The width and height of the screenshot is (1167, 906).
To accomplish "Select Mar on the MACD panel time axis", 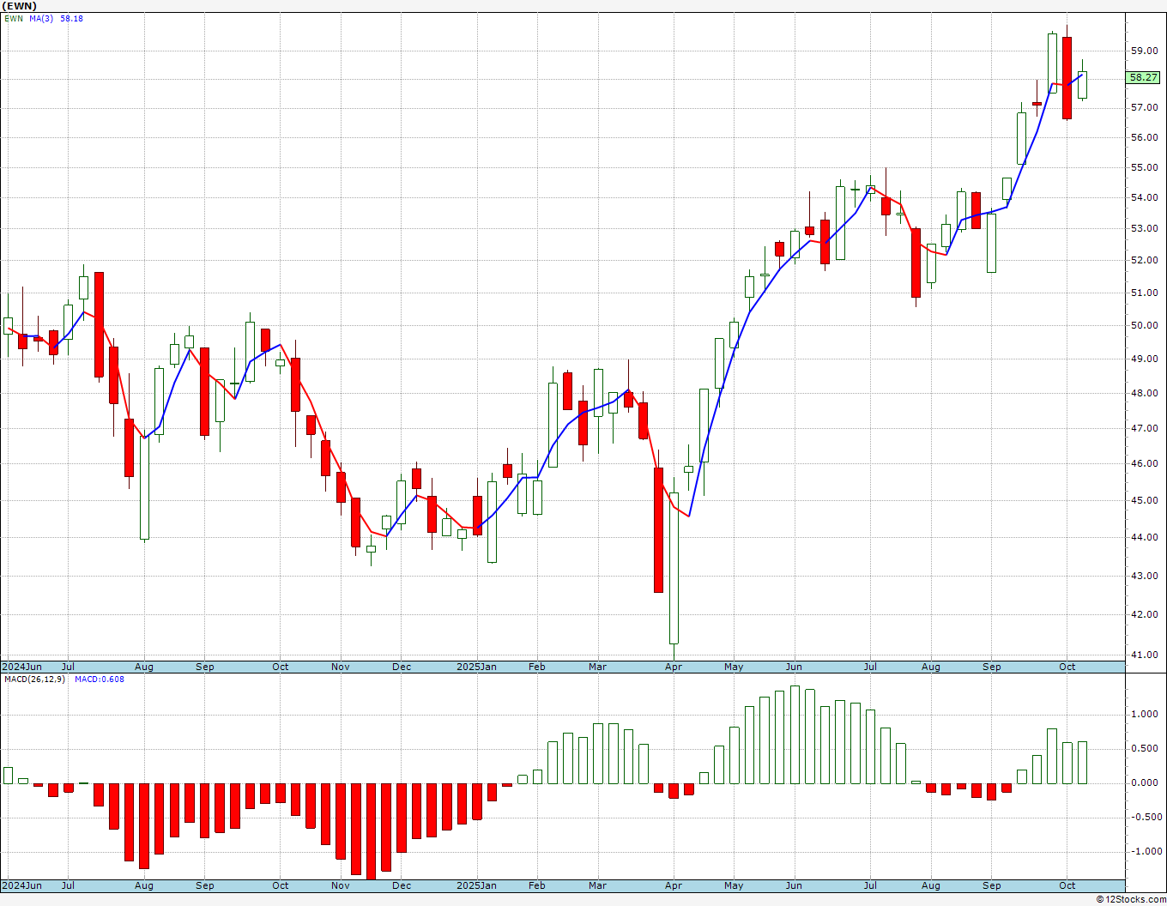I will tap(597, 885).
